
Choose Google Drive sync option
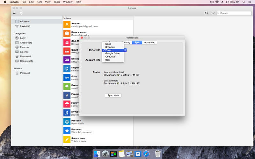click(x=112, y=53)
